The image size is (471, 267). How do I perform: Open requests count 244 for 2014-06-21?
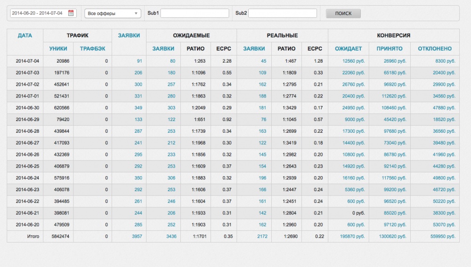point(138,213)
